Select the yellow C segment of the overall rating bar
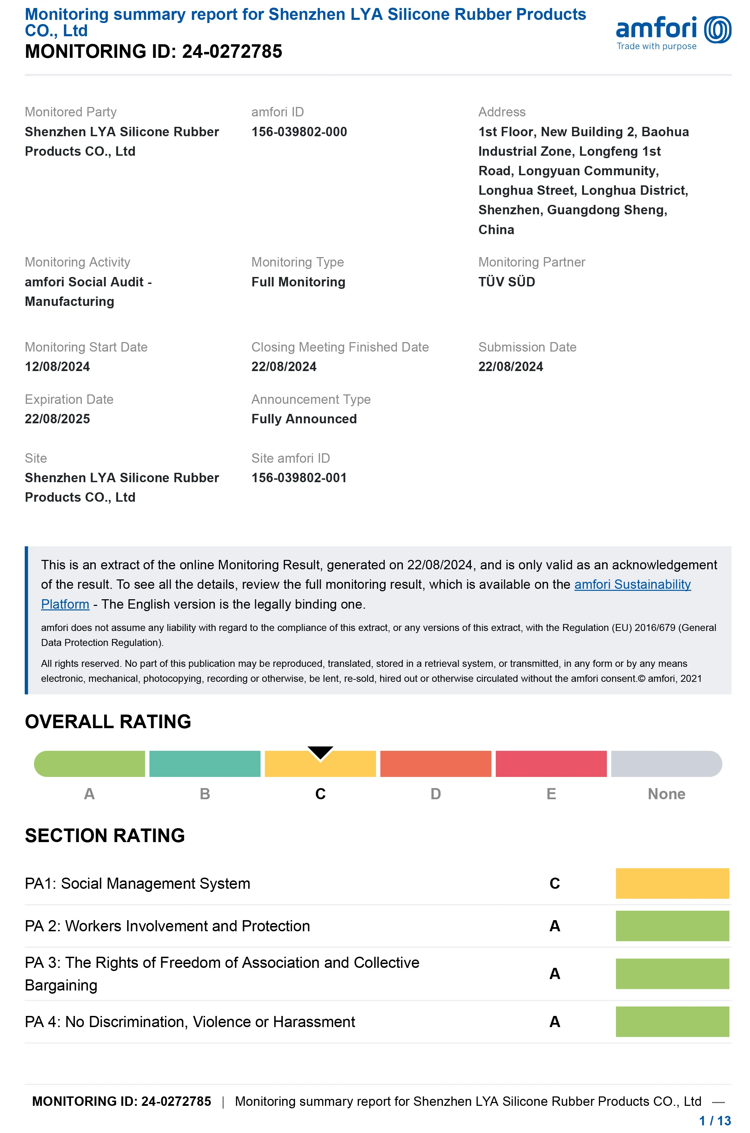 point(320,764)
